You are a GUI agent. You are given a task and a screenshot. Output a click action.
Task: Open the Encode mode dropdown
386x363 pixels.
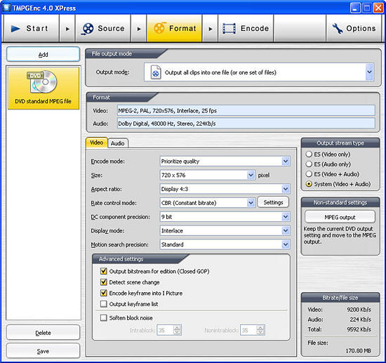286,161
